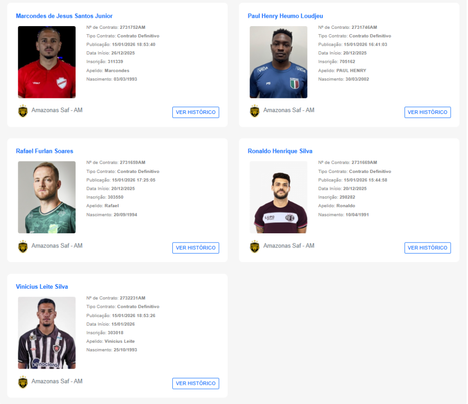Click Amazonas crest in Paul Henry card

pyautogui.click(x=255, y=111)
